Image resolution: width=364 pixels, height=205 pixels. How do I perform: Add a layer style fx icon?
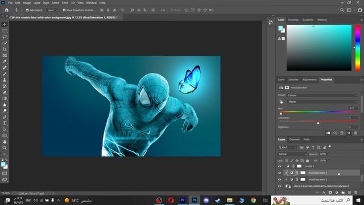click(324, 192)
